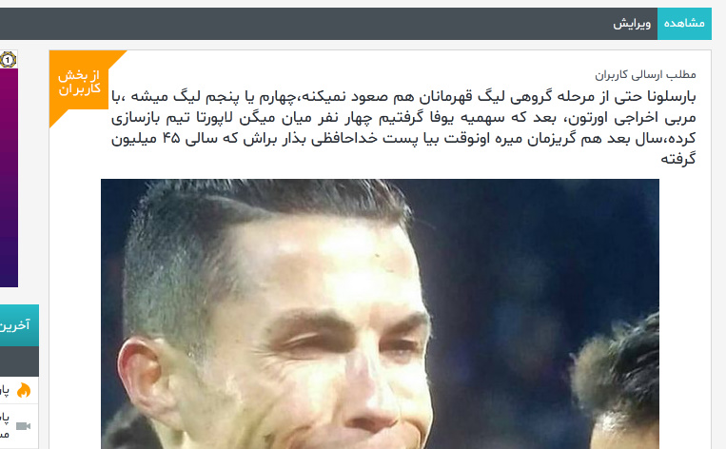
Task: Click the gray video camera icon
Action: pyautogui.click(x=23, y=426)
